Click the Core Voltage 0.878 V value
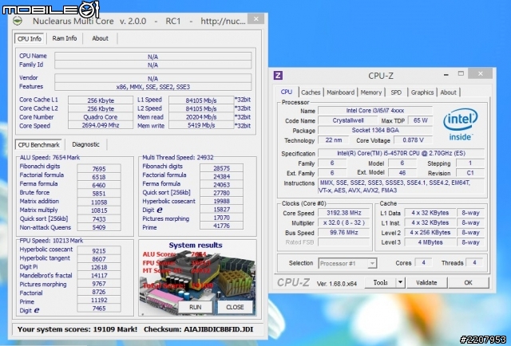The width and height of the screenshot is (511, 346). click(413, 140)
